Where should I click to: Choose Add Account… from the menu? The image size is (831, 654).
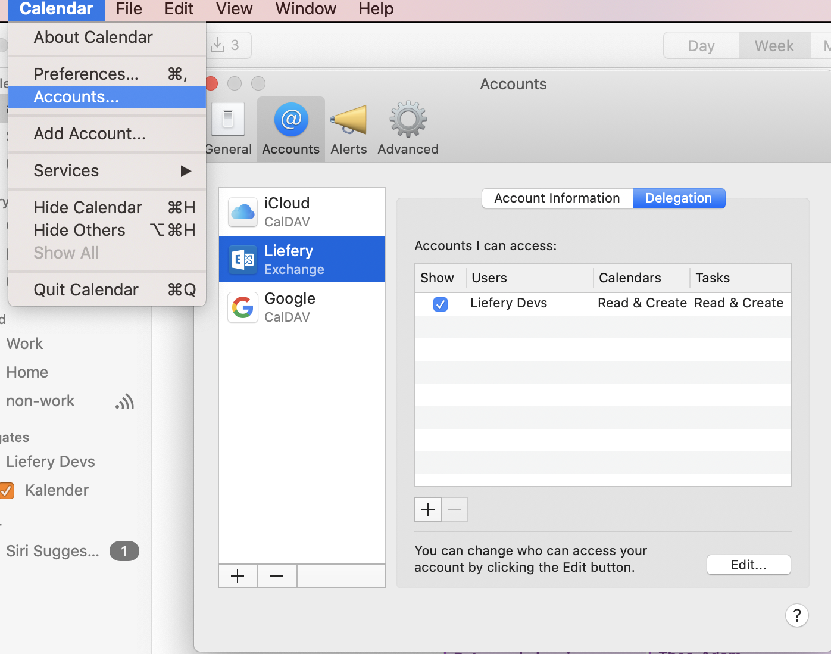(107, 134)
